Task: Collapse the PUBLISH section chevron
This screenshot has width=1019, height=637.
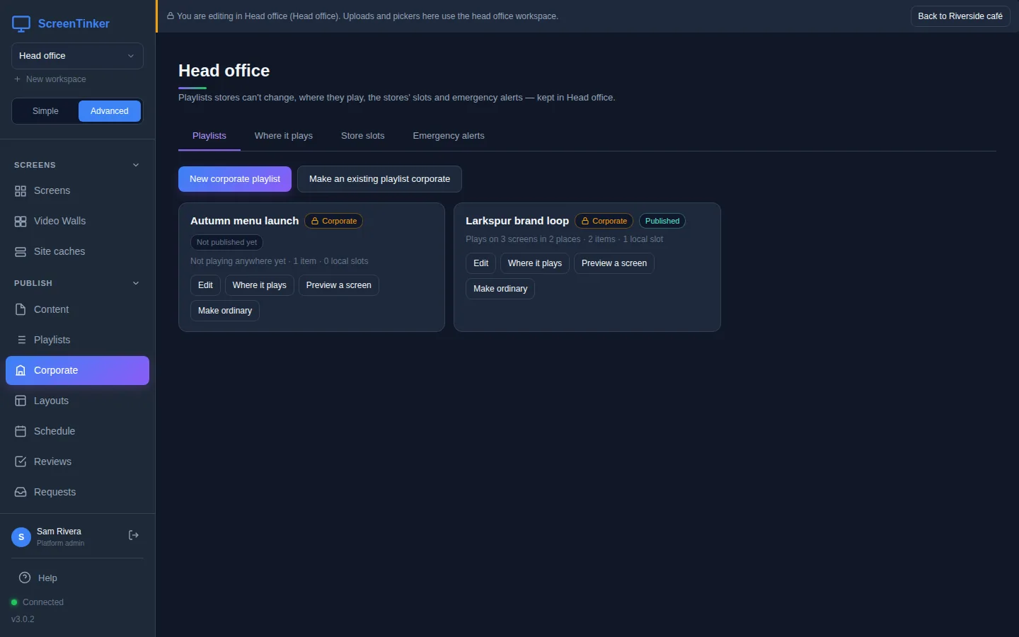Action: 136,284
